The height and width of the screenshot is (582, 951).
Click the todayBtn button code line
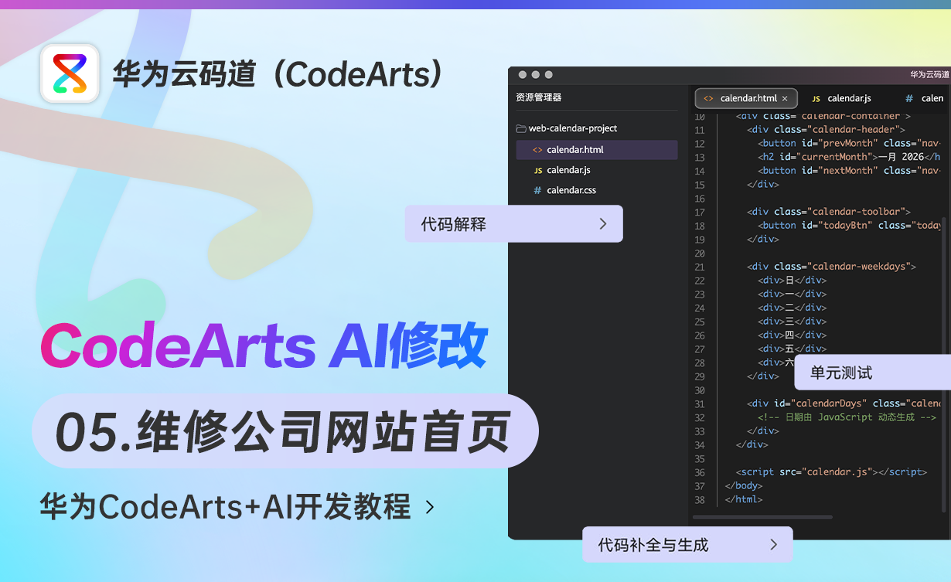pos(849,226)
